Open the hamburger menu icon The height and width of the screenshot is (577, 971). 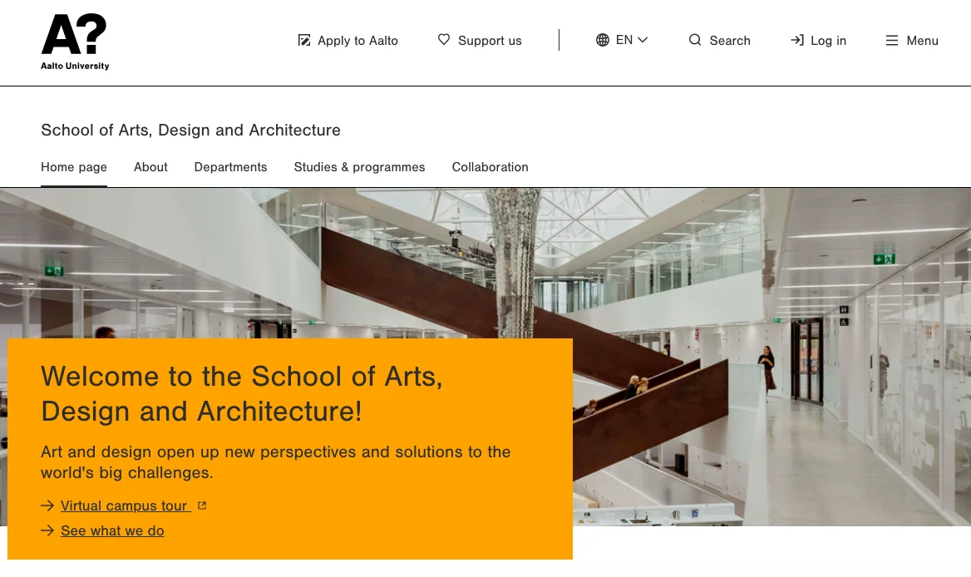[x=892, y=40]
